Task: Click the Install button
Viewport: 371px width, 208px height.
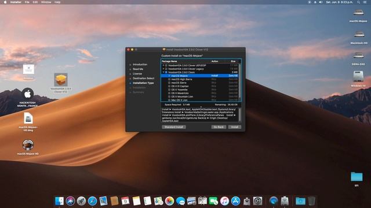Action: [x=235, y=127]
